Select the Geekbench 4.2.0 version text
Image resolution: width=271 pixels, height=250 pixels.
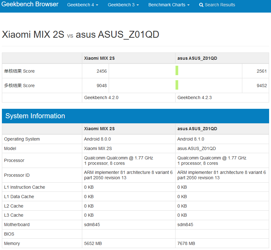click(101, 98)
